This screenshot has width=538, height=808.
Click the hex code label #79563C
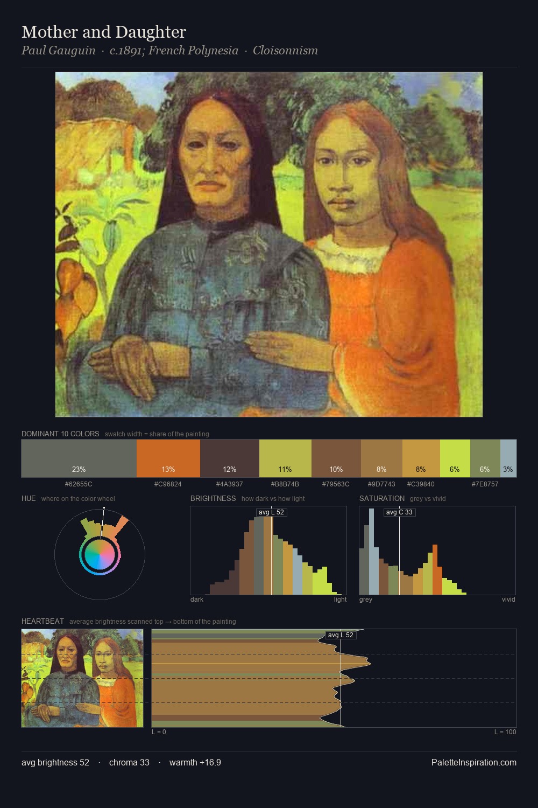point(336,484)
